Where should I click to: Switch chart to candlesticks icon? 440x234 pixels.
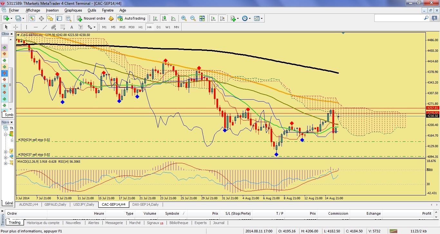pos(164,18)
